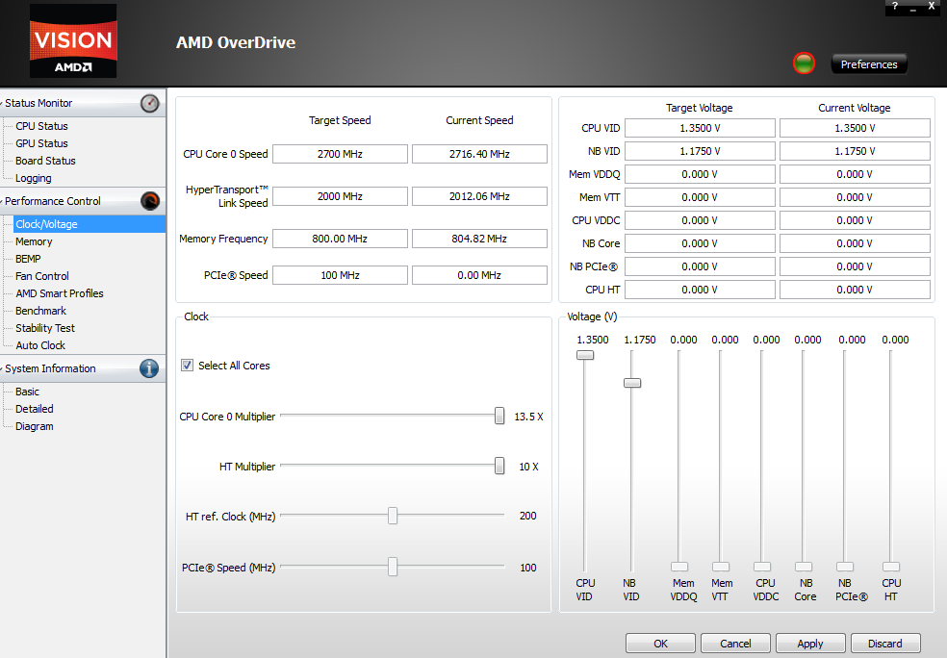Image resolution: width=947 pixels, height=658 pixels.
Task: Open the GPU Status page
Action: pyautogui.click(x=41, y=143)
